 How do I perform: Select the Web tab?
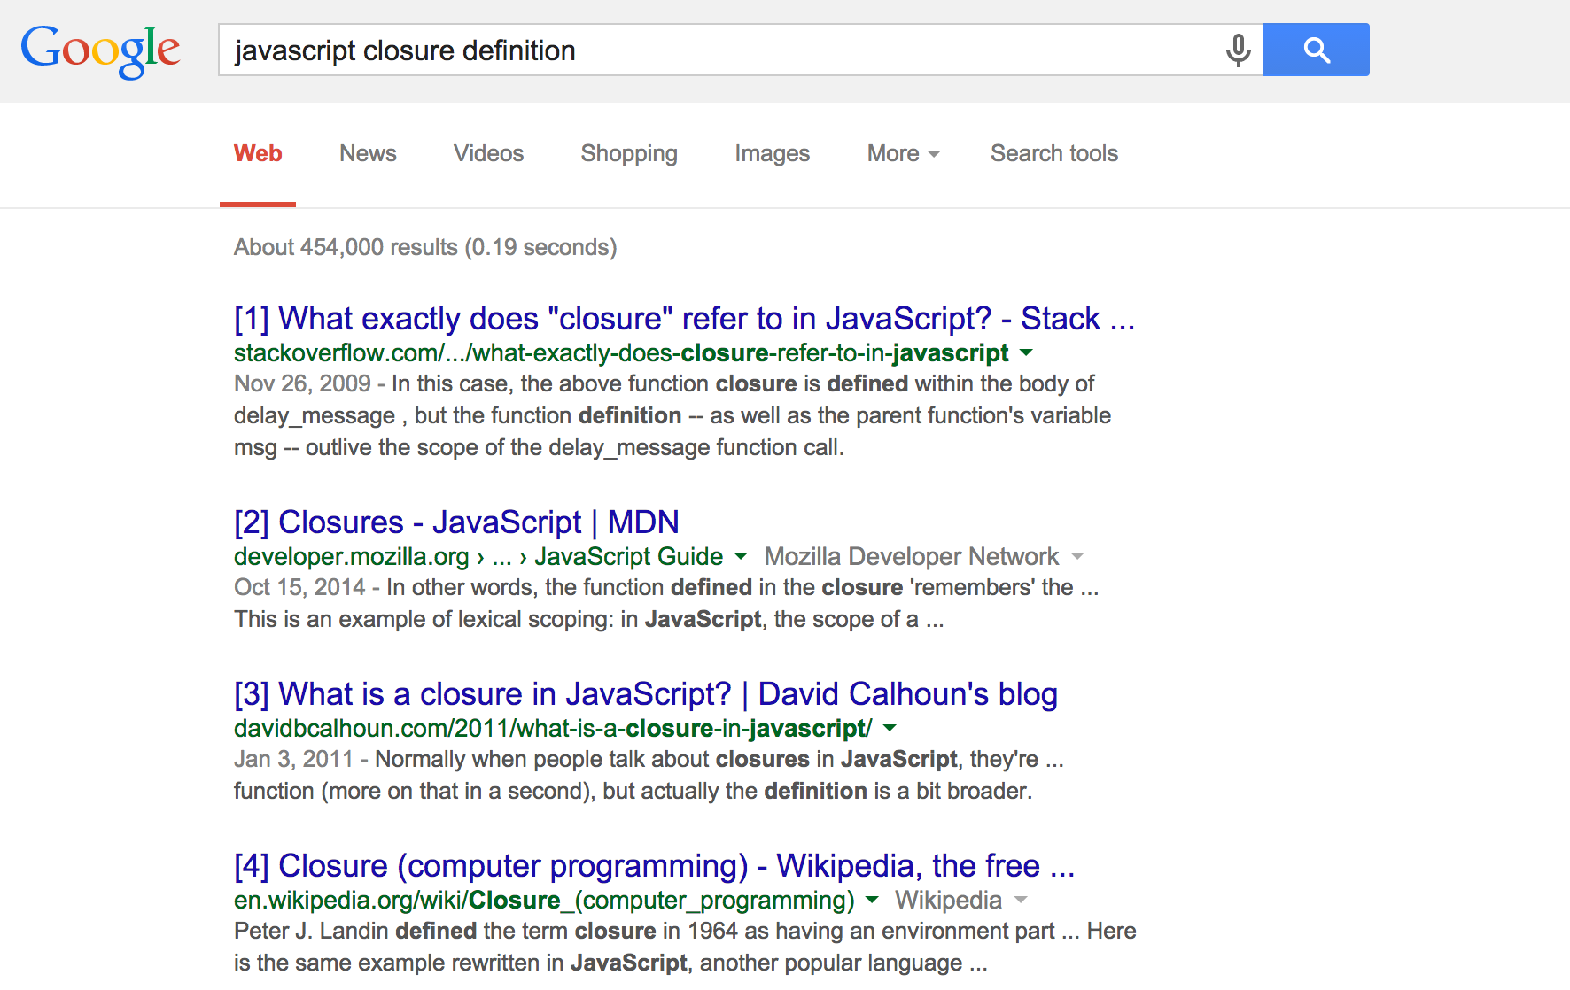click(258, 153)
